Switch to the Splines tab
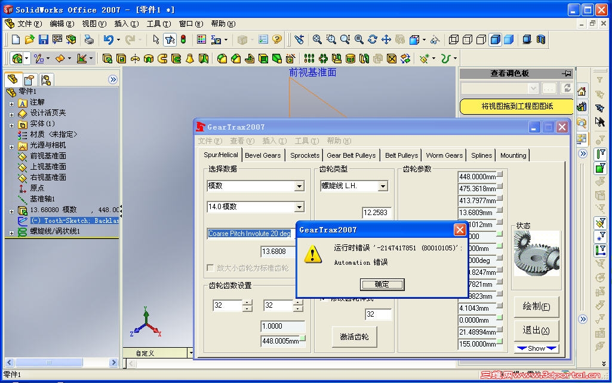 pyautogui.click(x=481, y=155)
